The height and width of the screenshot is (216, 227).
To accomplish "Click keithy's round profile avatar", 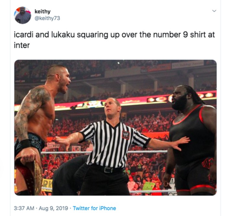I will (x=23, y=15).
